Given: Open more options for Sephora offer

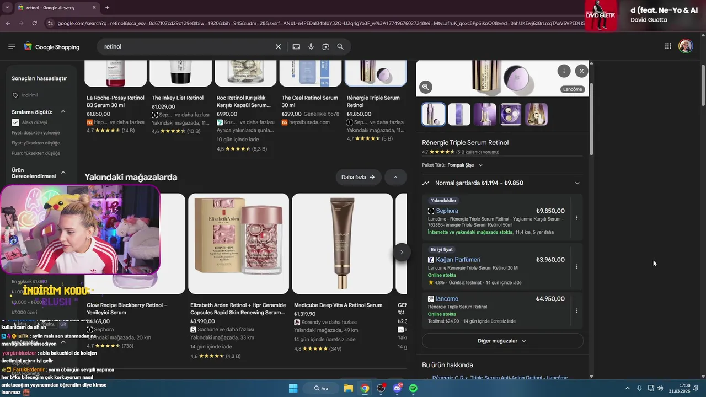Looking at the screenshot, I should tap(577, 218).
